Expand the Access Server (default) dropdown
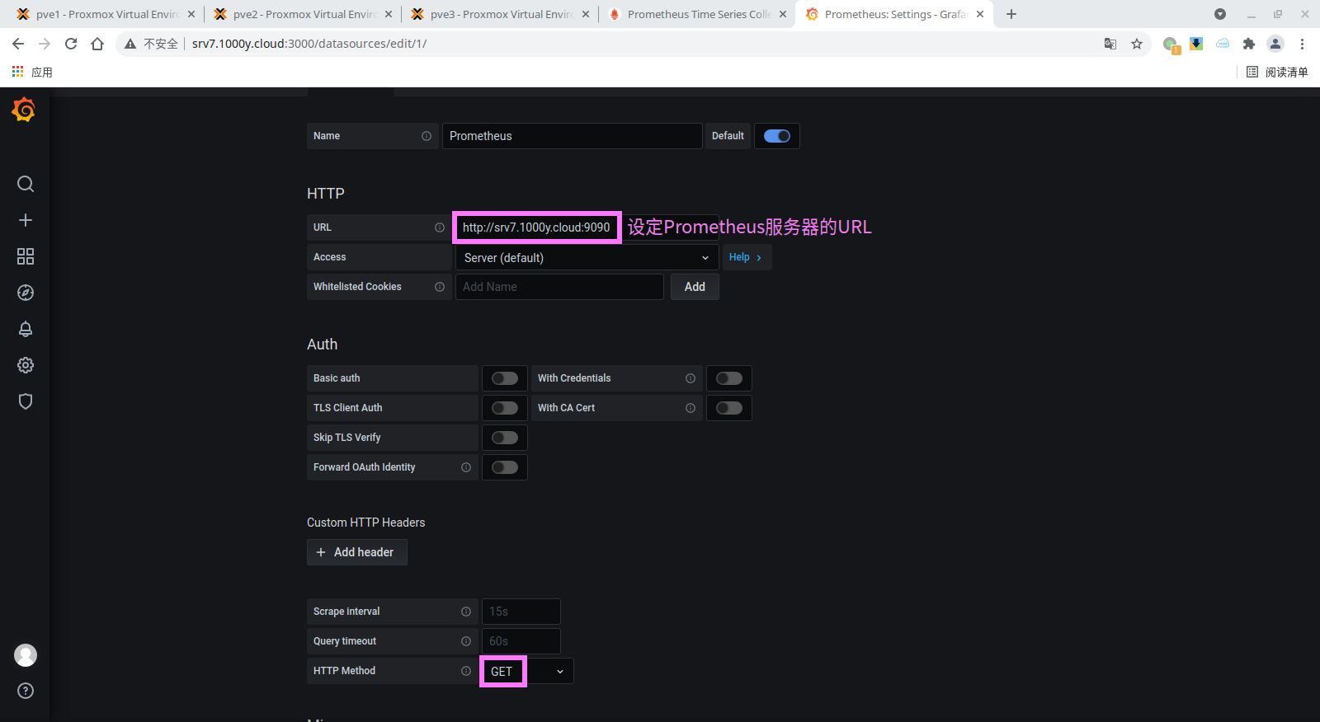This screenshot has width=1320, height=722. tap(586, 258)
